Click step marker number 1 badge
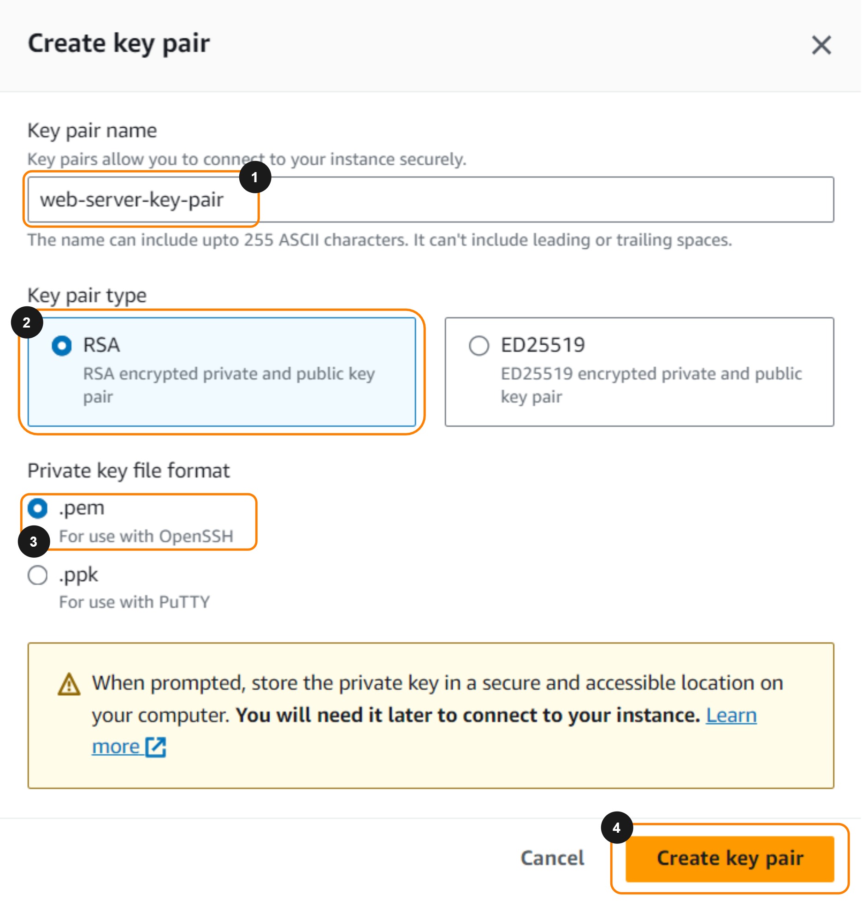 point(255,177)
